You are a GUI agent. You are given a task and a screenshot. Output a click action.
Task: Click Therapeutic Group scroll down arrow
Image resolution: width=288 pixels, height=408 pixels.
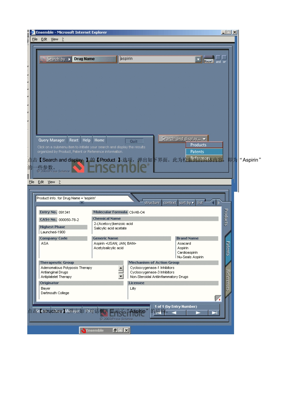(121, 276)
